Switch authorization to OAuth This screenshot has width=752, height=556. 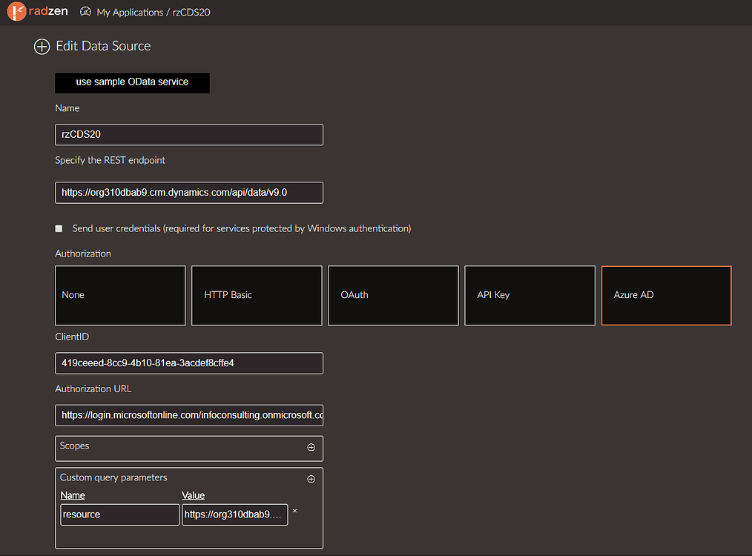click(x=392, y=295)
